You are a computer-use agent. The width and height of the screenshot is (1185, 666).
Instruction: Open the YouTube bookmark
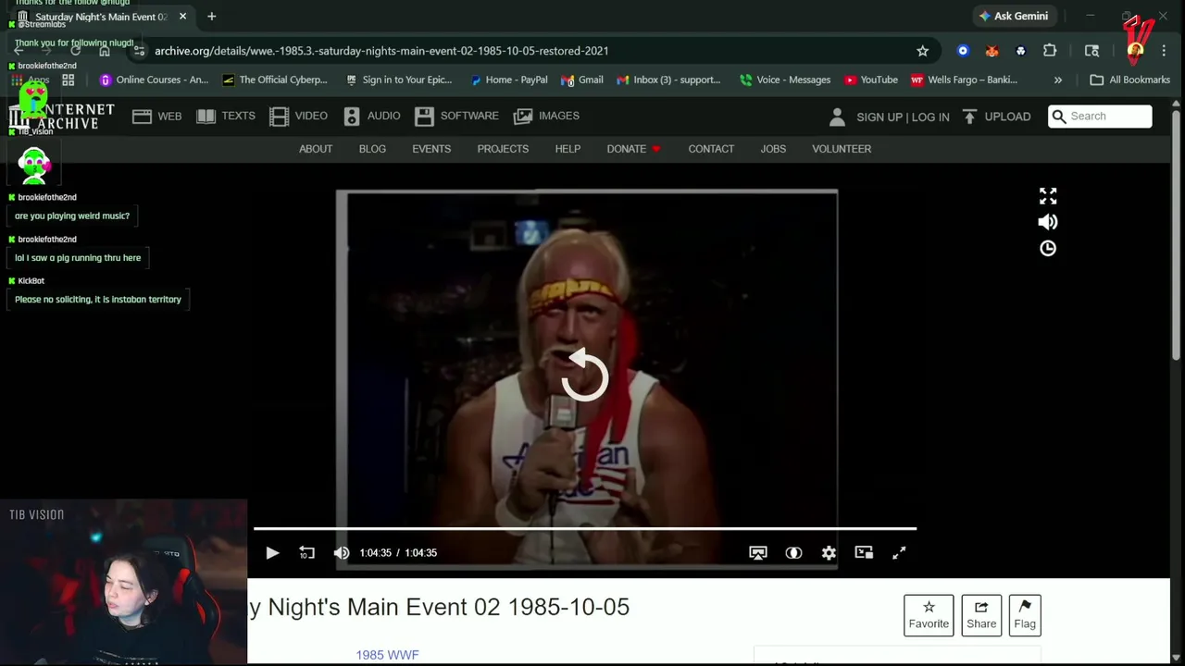point(870,80)
